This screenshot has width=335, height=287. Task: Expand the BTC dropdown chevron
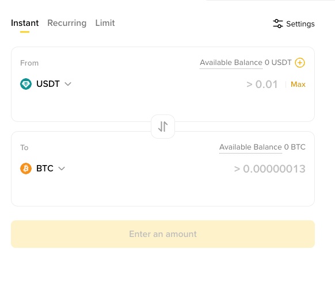tap(62, 169)
